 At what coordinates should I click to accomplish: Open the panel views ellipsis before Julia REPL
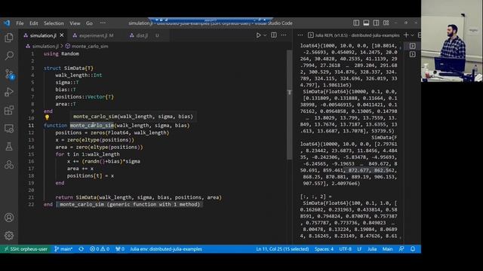(300, 35)
